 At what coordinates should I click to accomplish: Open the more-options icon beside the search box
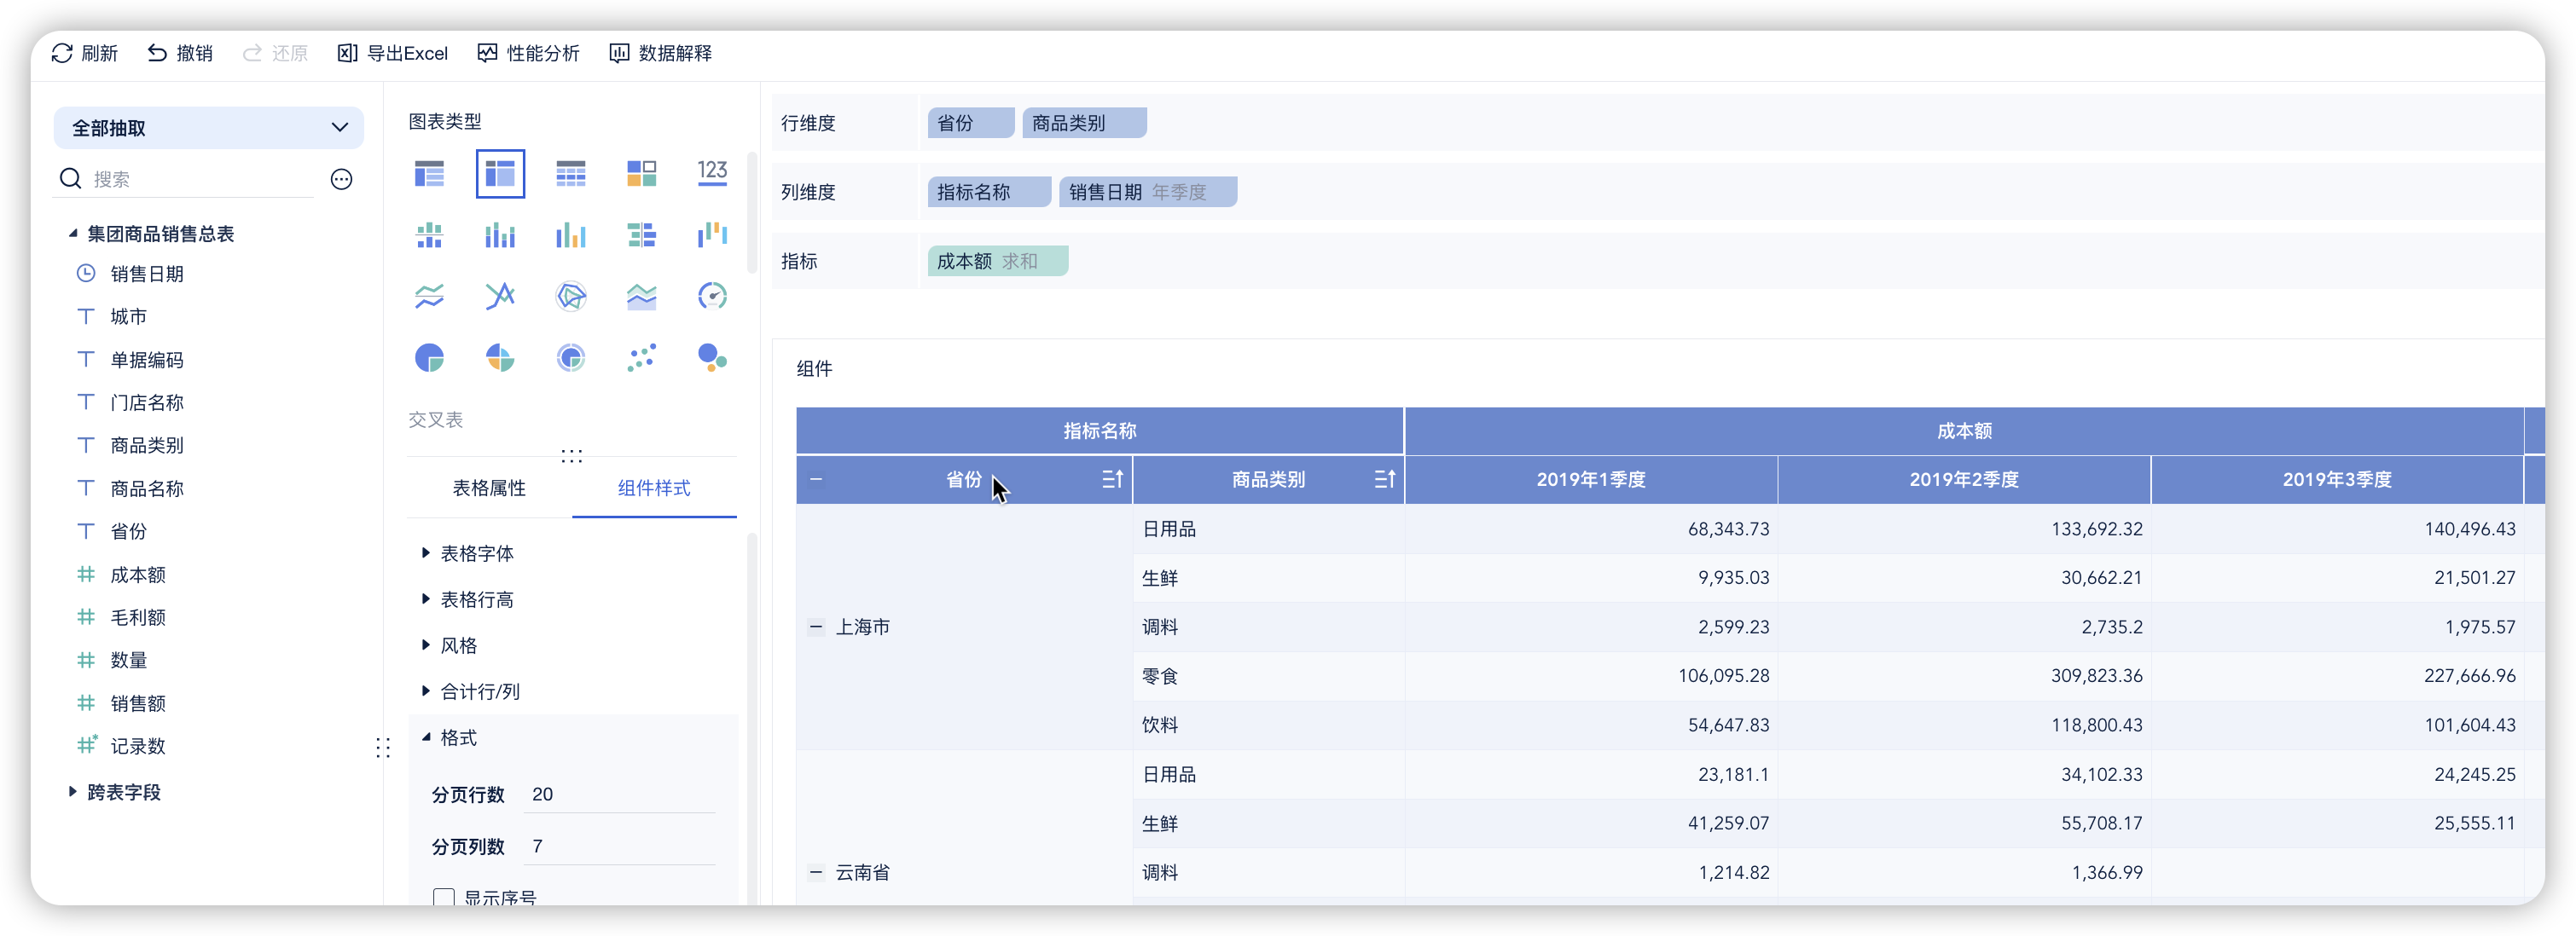click(342, 179)
